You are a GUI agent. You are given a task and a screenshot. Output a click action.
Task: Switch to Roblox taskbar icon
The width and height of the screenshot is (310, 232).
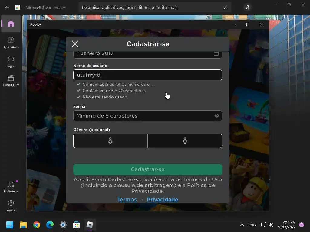click(90, 225)
